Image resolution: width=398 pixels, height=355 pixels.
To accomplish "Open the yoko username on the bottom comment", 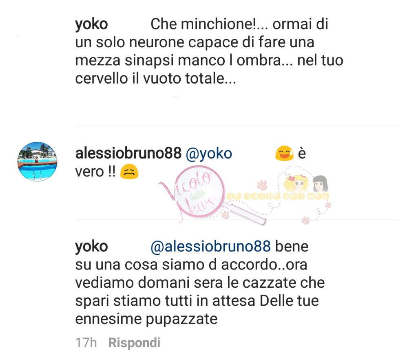I will point(91,247).
